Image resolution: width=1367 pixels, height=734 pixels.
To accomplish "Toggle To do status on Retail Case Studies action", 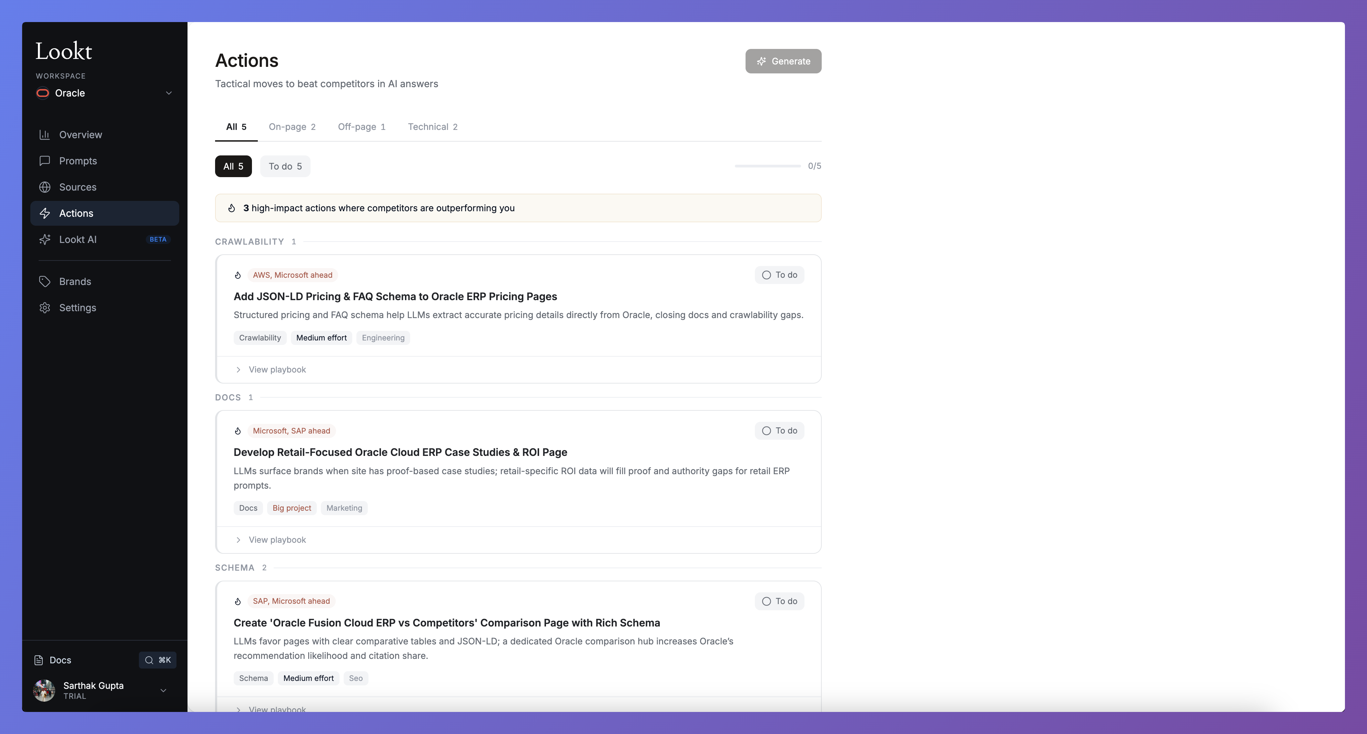I will [x=779, y=431].
